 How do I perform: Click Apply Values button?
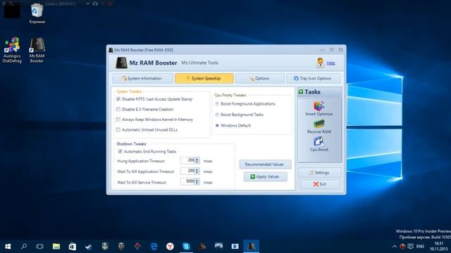[x=265, y=176]
